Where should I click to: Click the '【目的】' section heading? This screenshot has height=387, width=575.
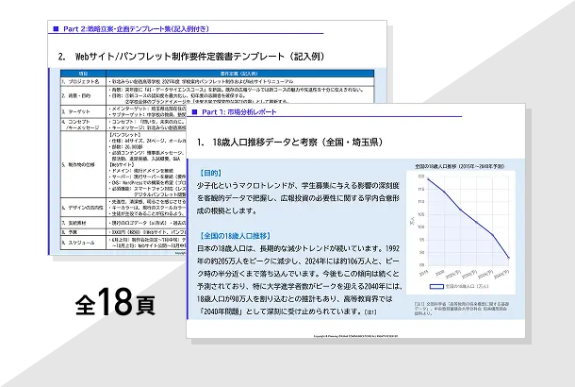(211, 173)
